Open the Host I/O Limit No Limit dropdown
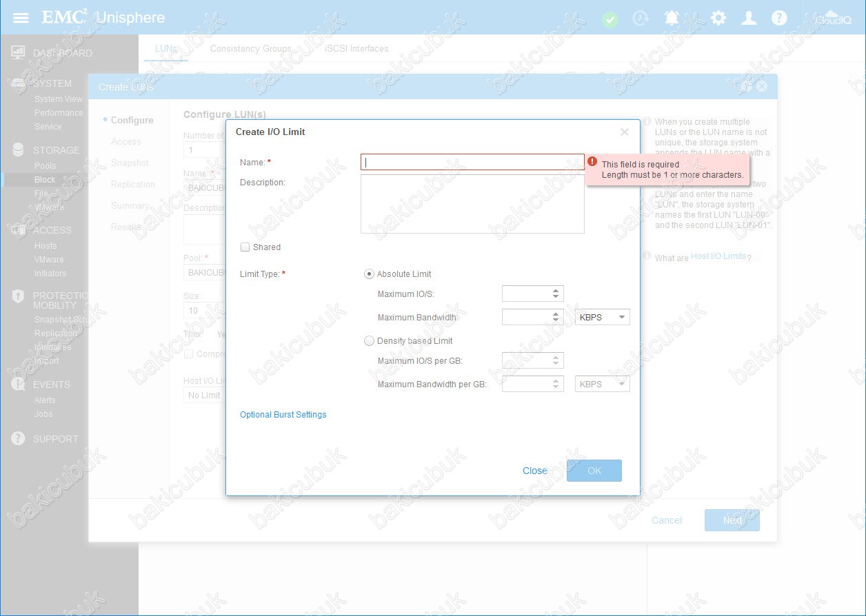The image size is (866, 616). click(205, 396)
